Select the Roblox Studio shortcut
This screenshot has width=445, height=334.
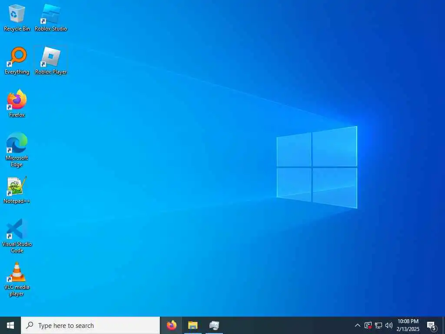coord(51,17)
